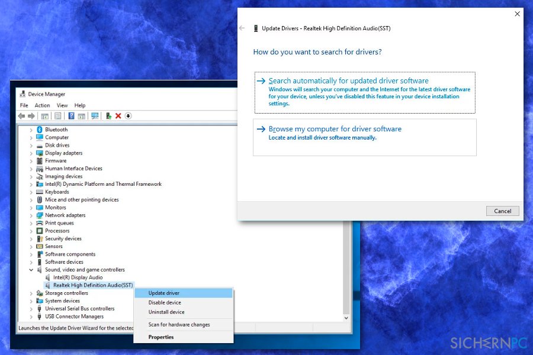
Task: Click the status bar text 'Launches the Update Driver Wizard'
Action: [75, 328]
